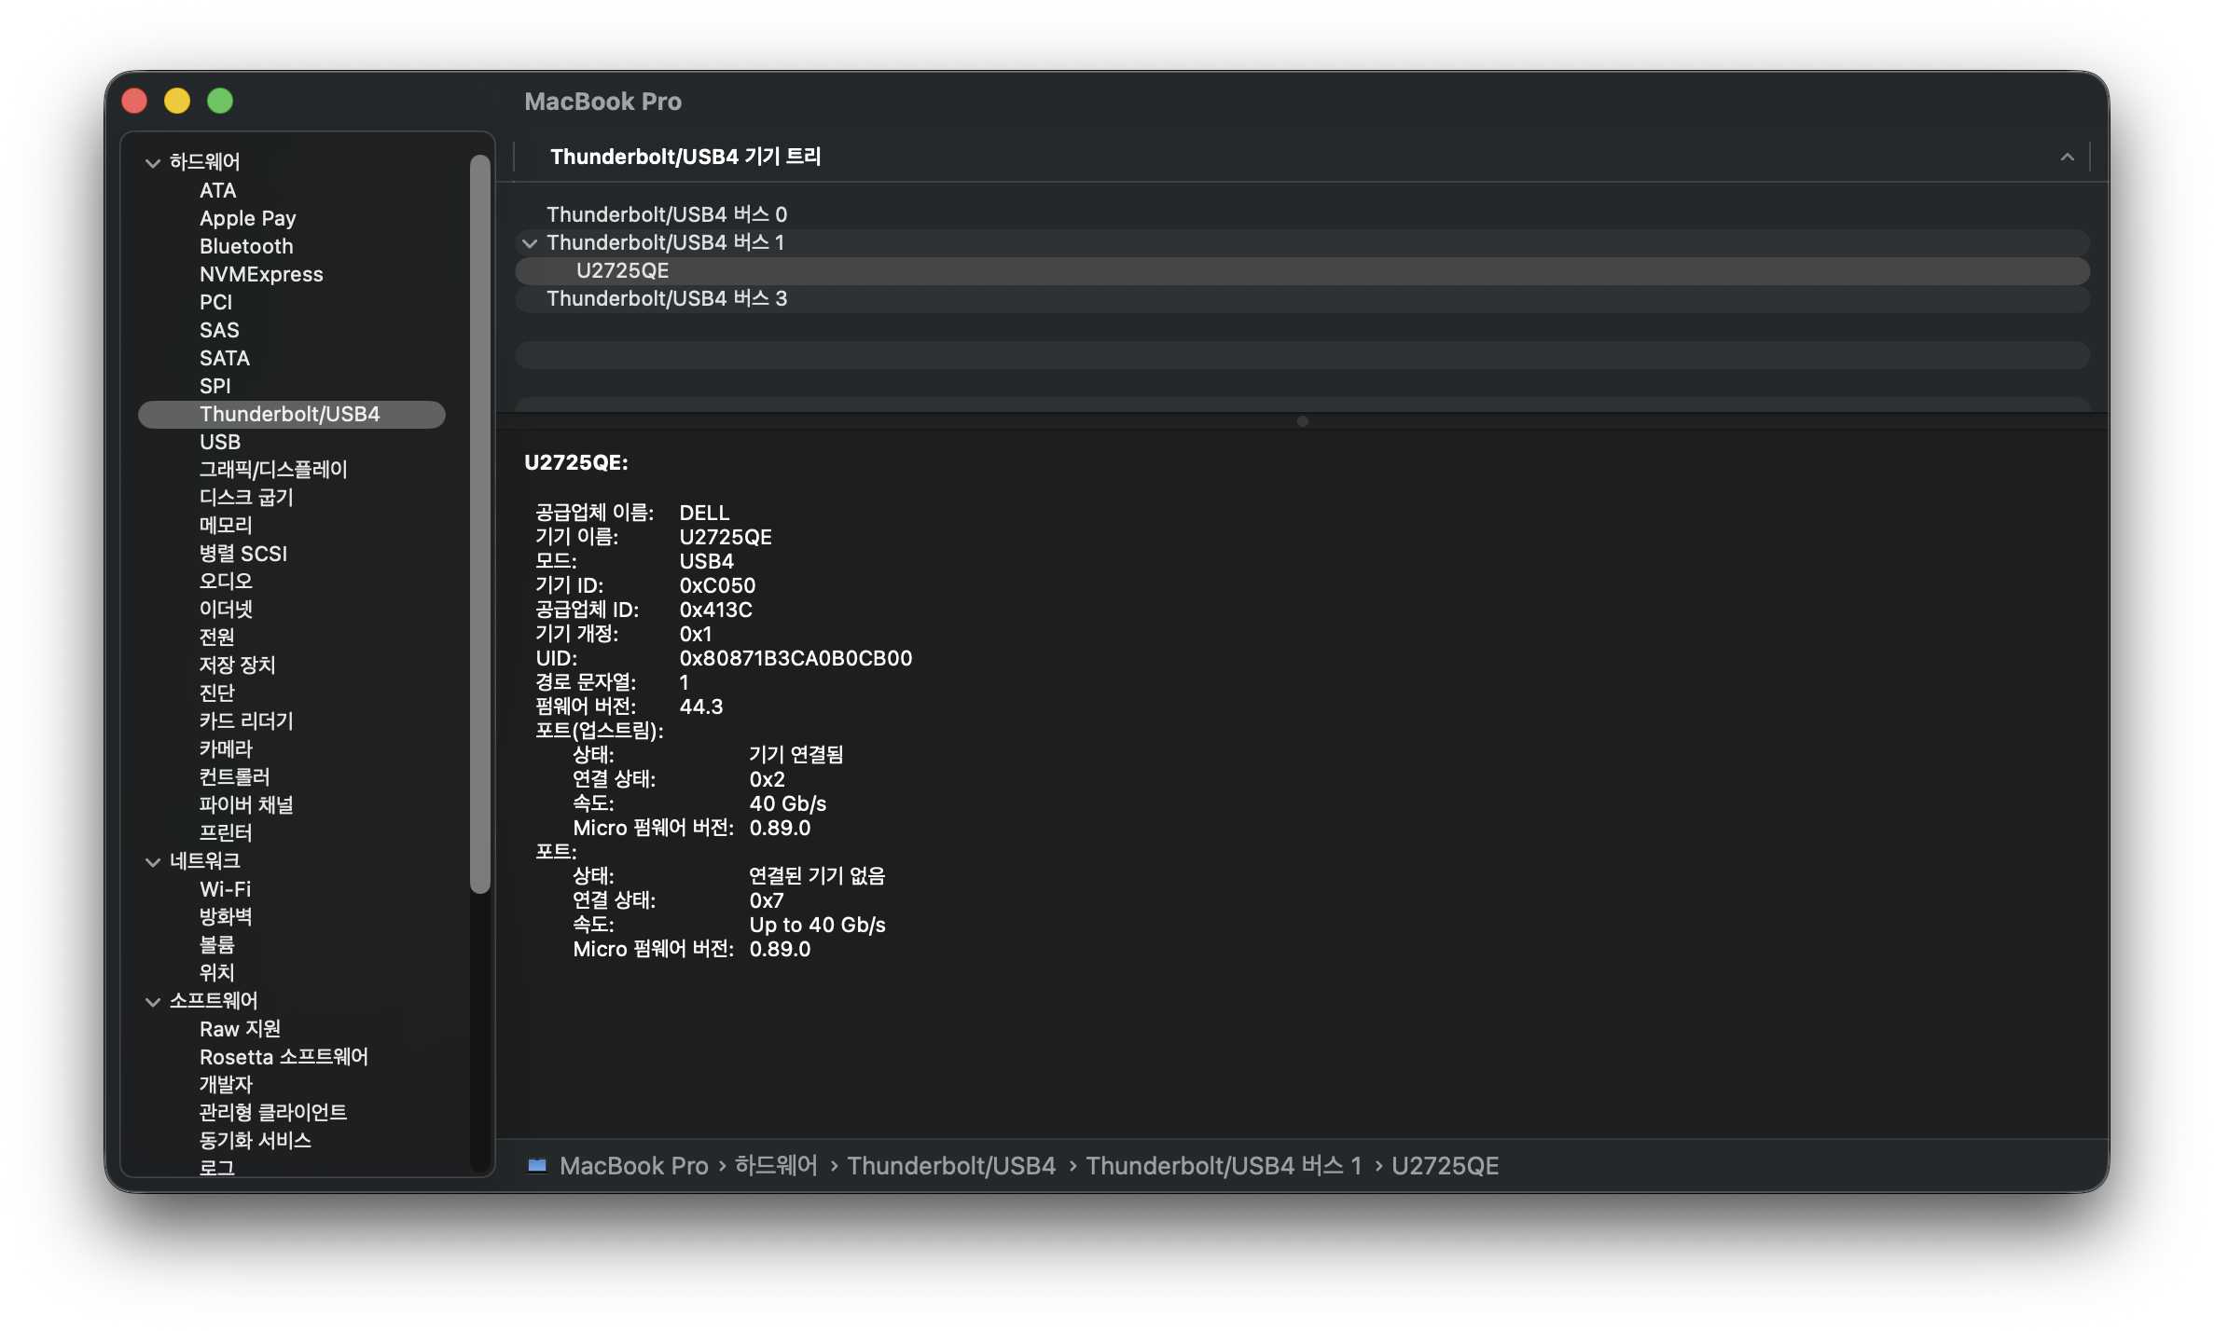Open USB in the hardware list
This screenshot has height=1331, width=2214.
pos(220,442)
